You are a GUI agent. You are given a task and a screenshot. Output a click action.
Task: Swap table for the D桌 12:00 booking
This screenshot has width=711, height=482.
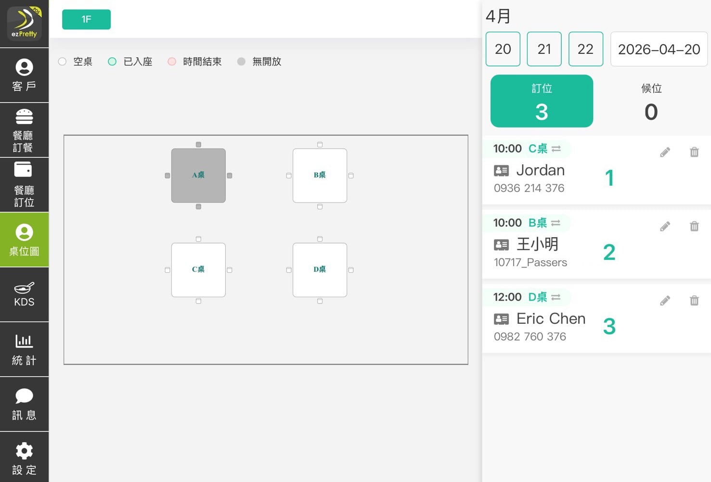click(556, 297)
